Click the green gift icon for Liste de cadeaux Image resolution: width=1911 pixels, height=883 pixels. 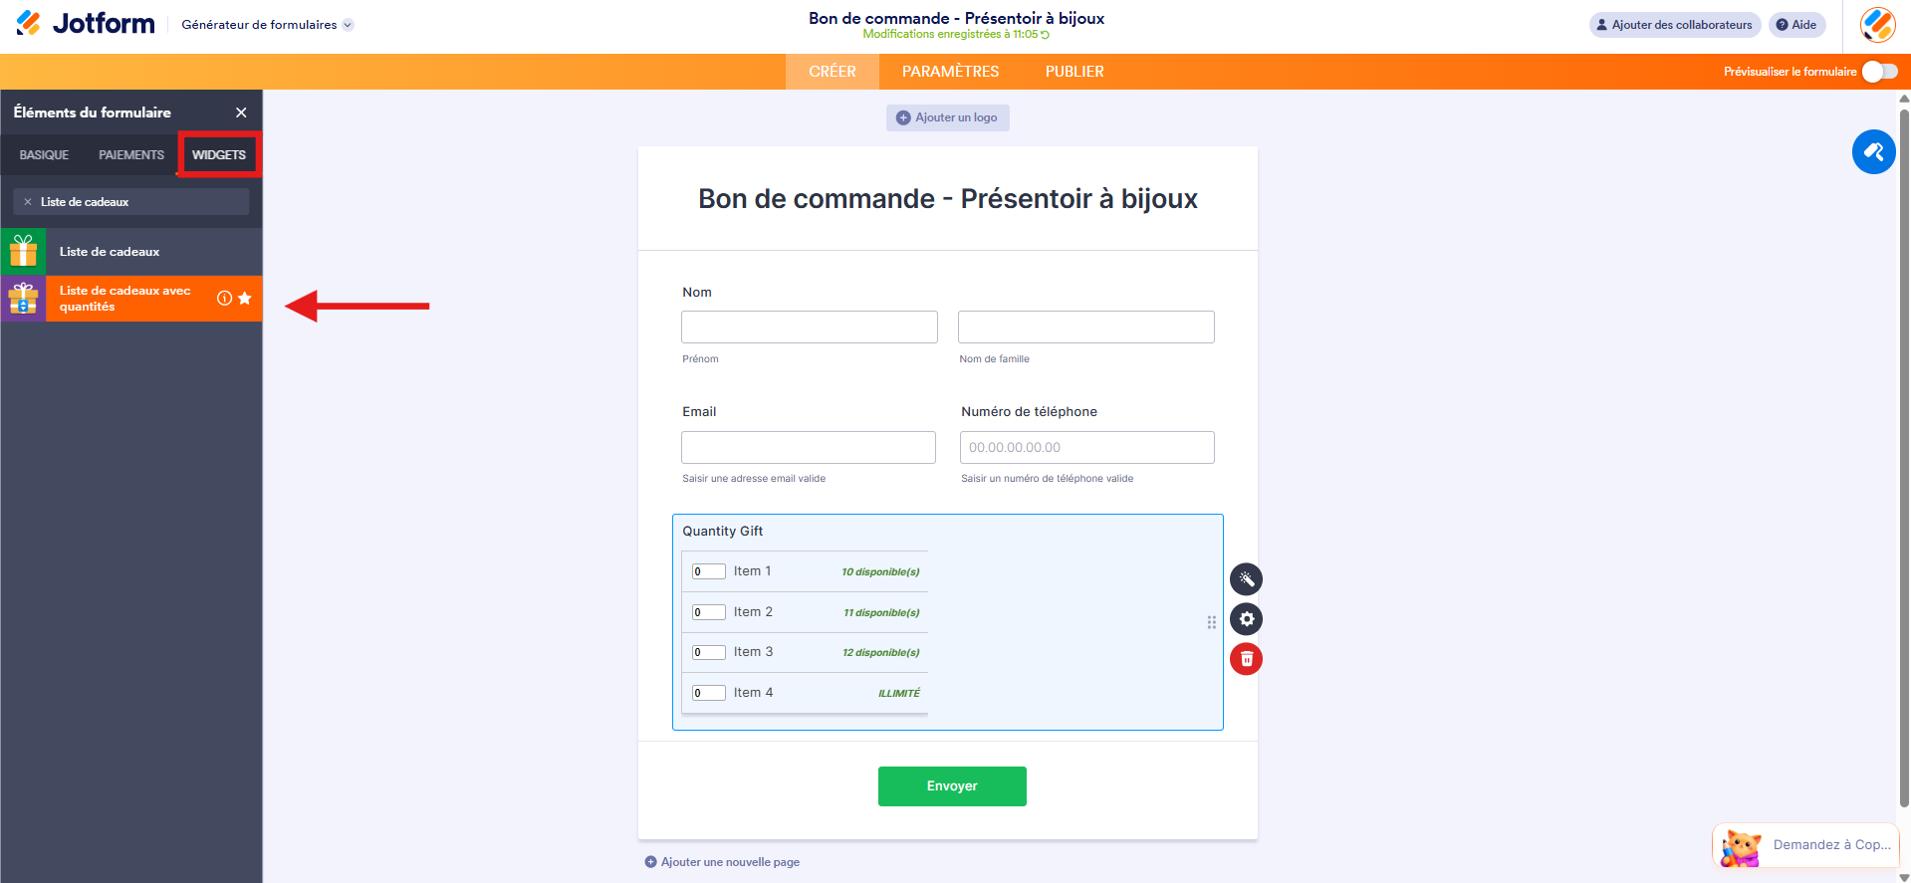(x=23, y=251)
